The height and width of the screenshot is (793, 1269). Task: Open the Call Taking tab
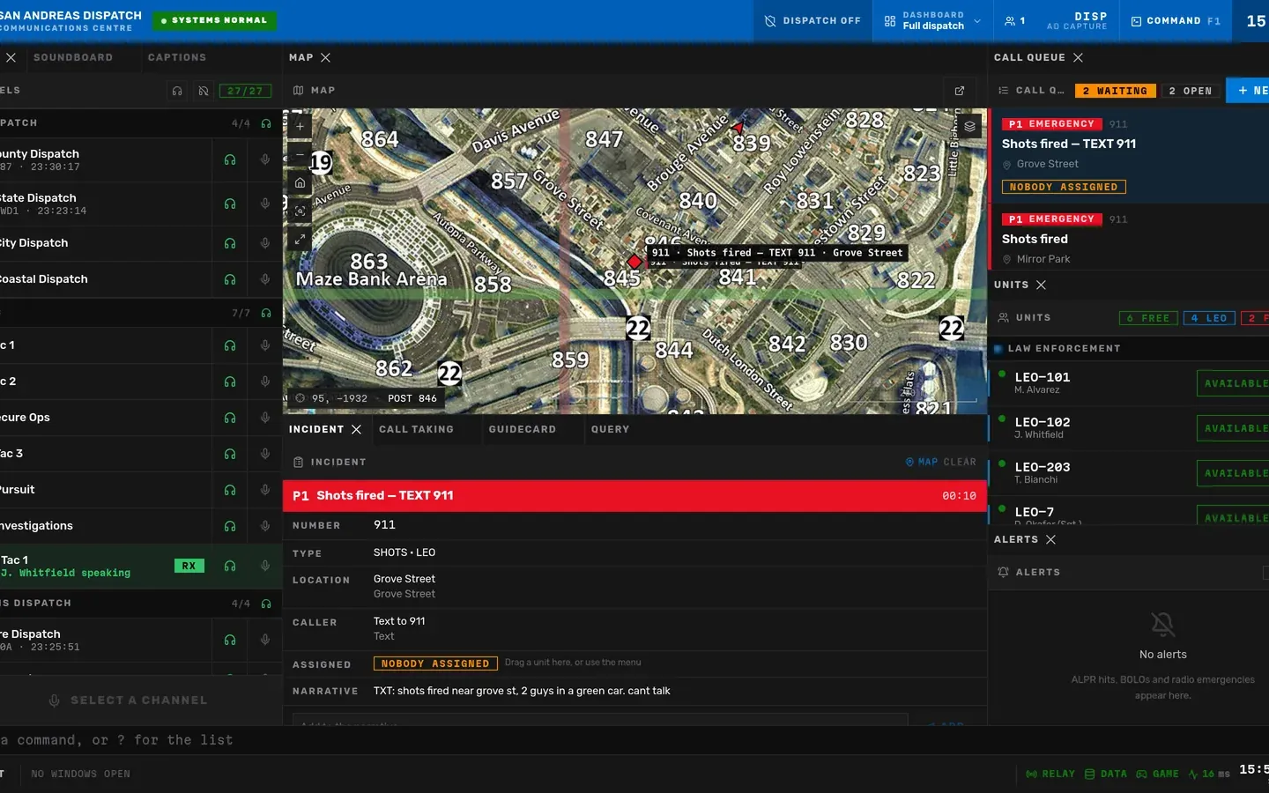pyautogui.click(x=416, y=429)
